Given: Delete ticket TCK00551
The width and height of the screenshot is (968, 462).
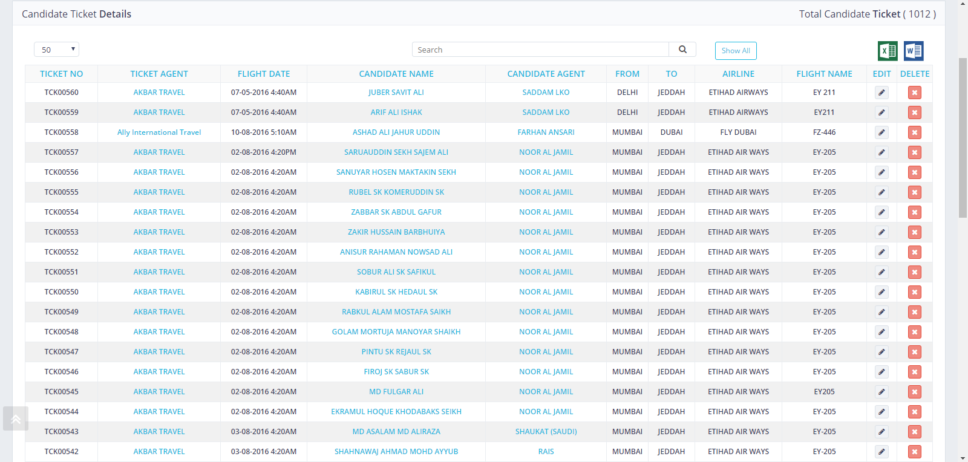Looking at the screenshot, I should pos(915,272).
